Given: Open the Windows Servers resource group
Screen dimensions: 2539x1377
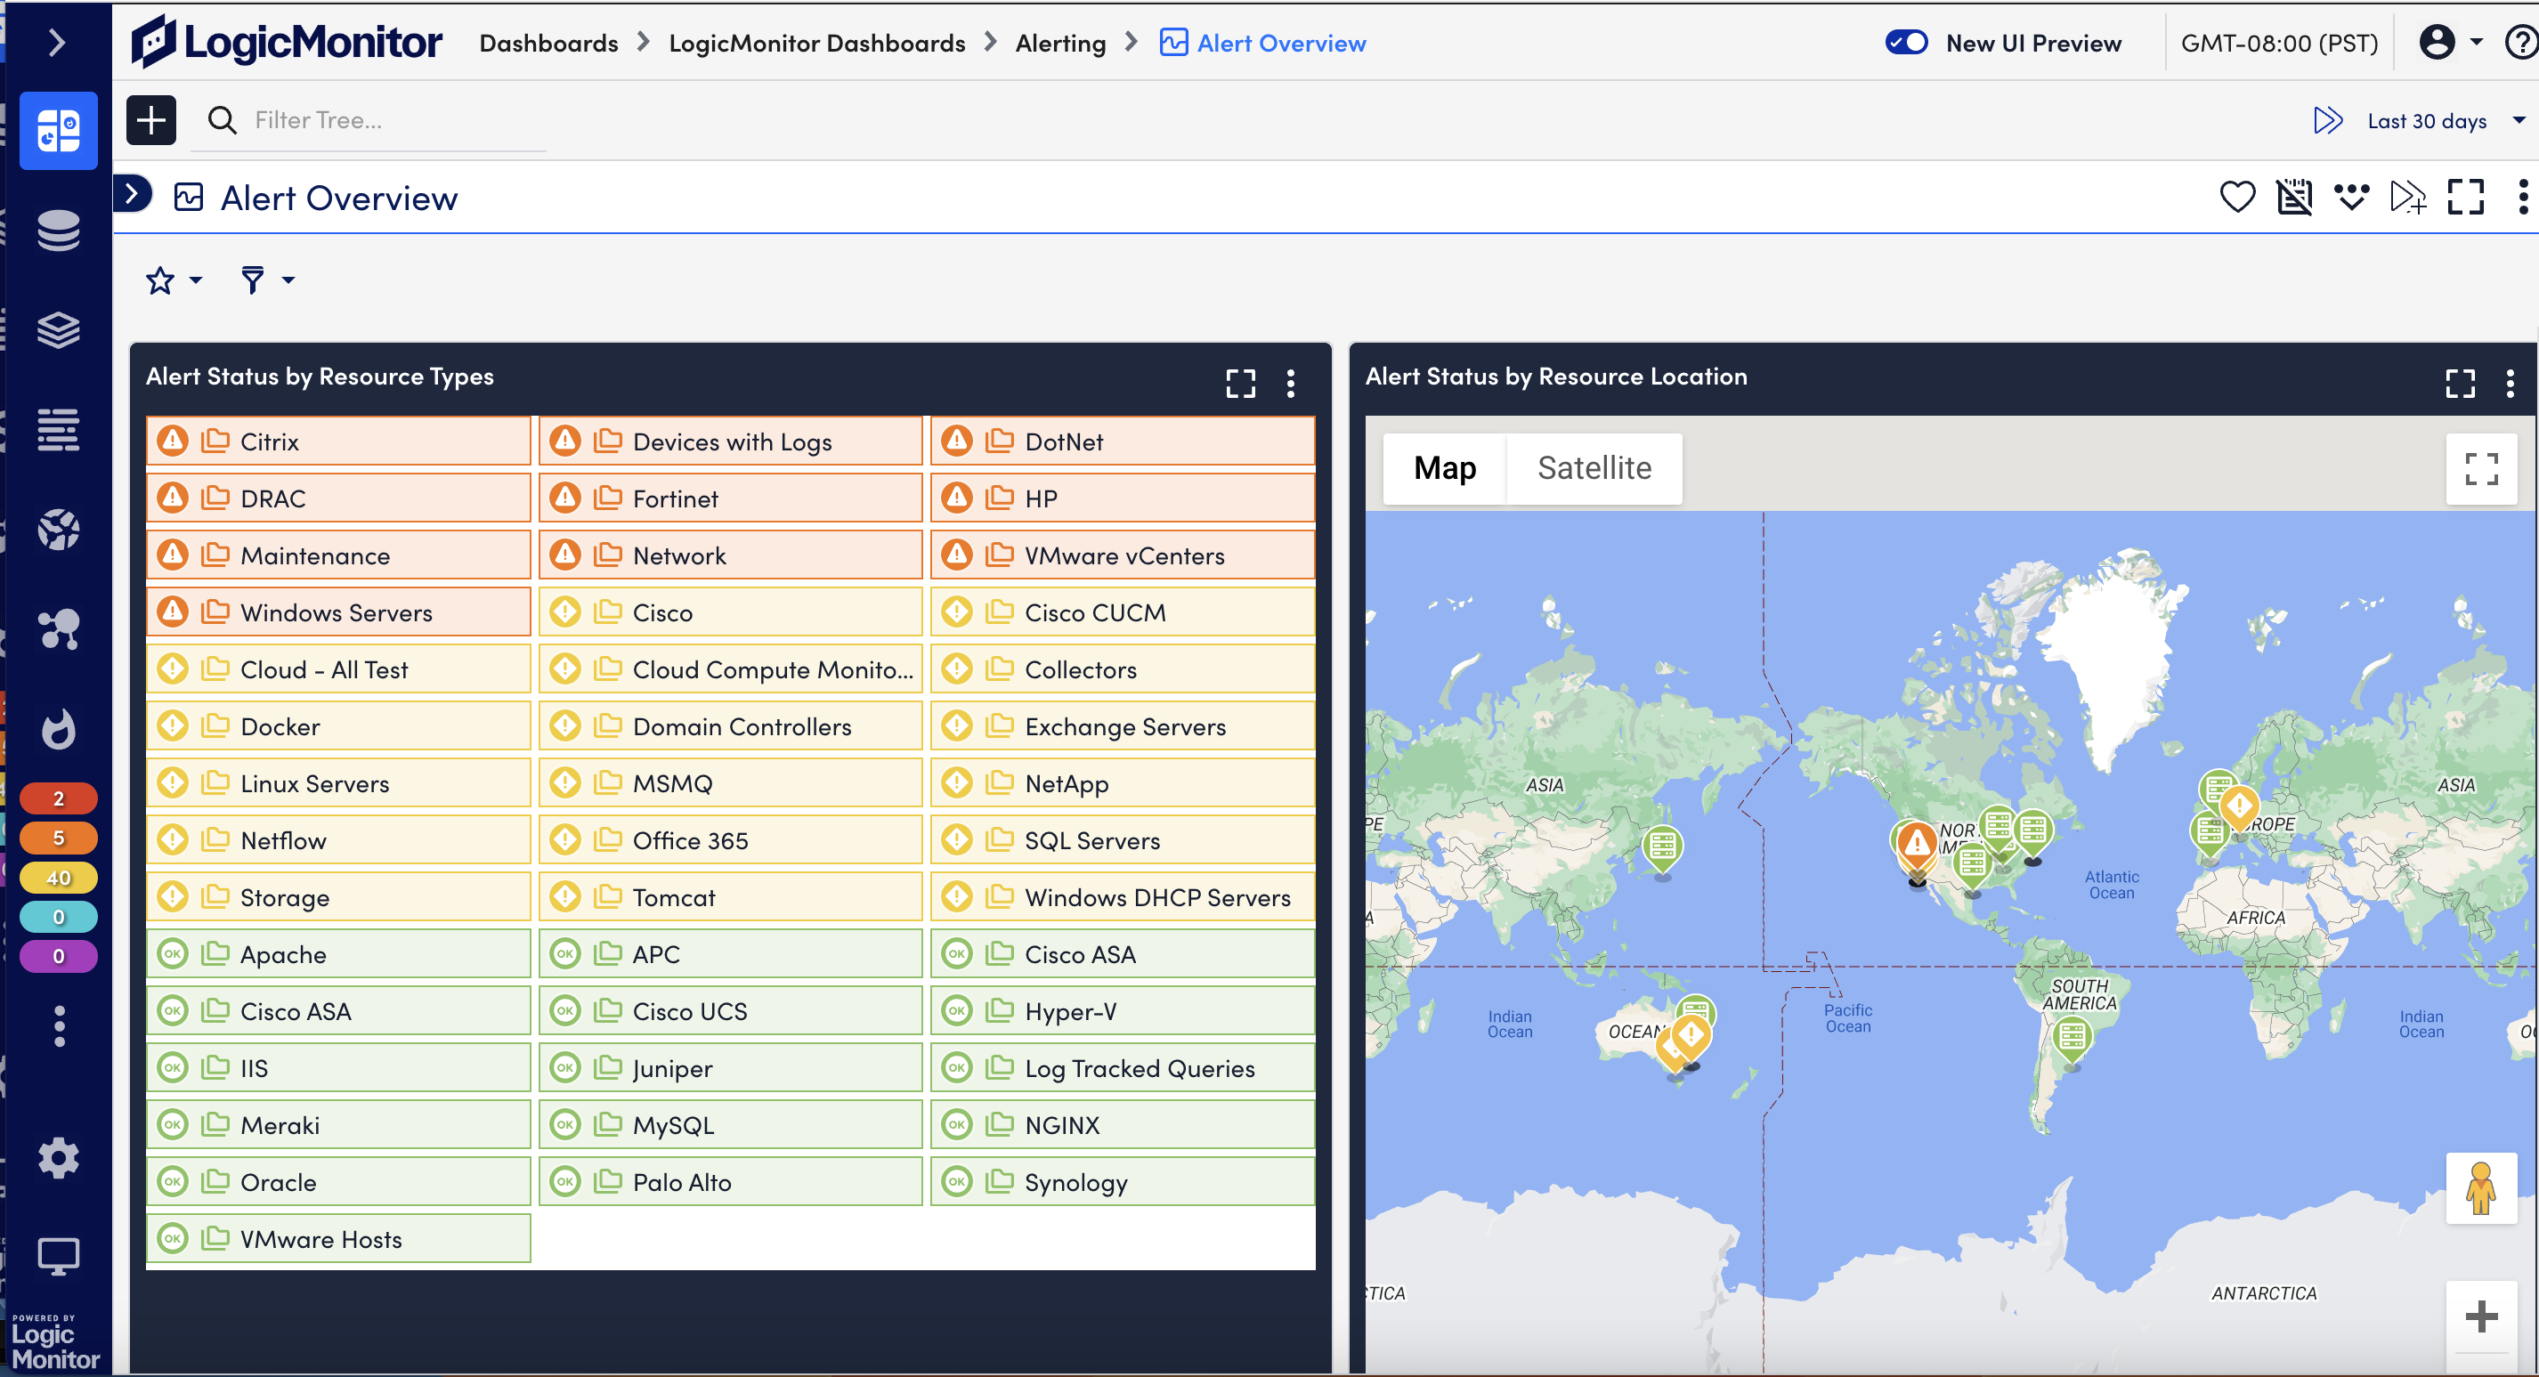Looking at the screenshot, I should click(337, 613).
